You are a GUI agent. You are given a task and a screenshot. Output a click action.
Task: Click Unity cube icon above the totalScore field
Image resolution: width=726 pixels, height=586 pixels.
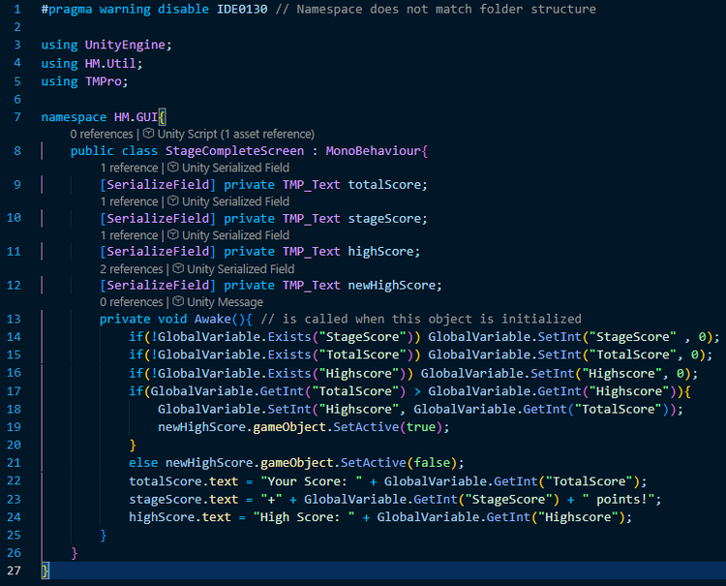(172, 168)
